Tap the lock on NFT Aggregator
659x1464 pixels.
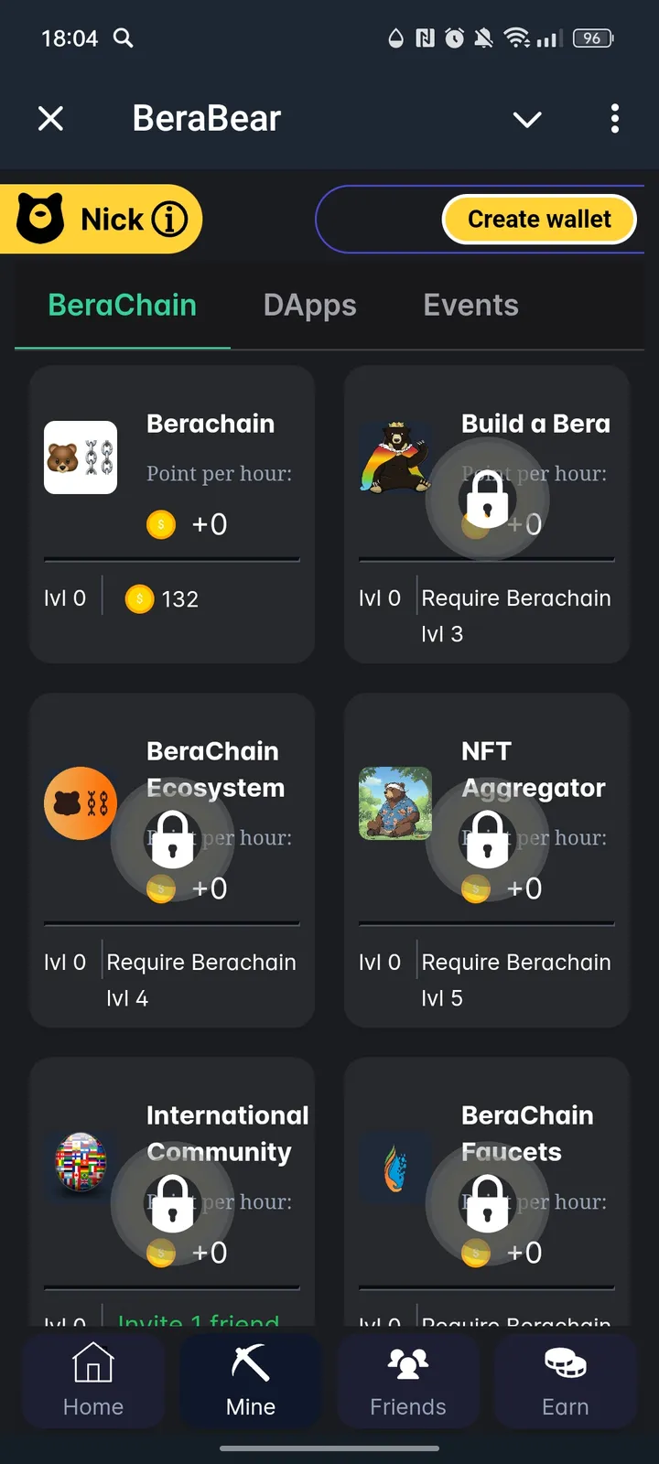click(x=488, y=840)
